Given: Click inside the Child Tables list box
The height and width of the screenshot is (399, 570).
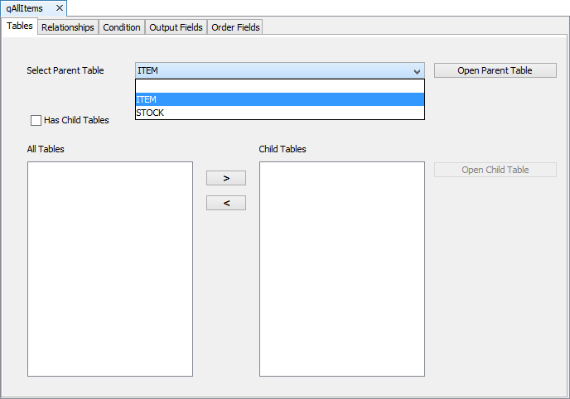Looking at the screenshot, I should [x=342, y=269].
